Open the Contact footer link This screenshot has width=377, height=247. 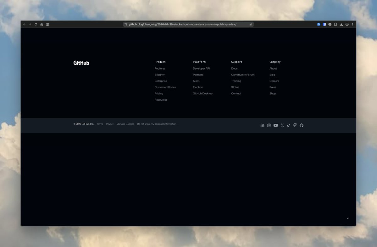point(236,93)
